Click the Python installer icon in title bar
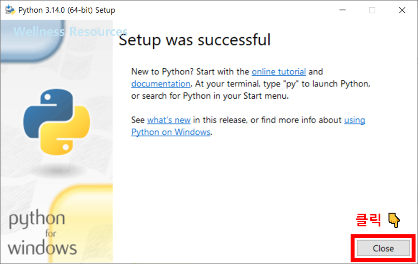The height and width of the screenshot is (264, 418). [x=10, y=10]
